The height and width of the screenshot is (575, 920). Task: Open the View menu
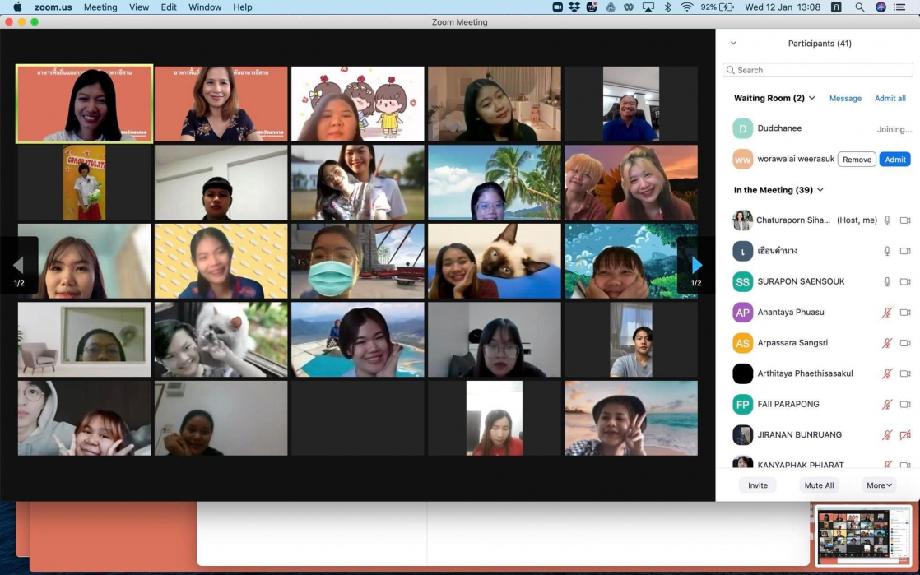click(139, 7)
